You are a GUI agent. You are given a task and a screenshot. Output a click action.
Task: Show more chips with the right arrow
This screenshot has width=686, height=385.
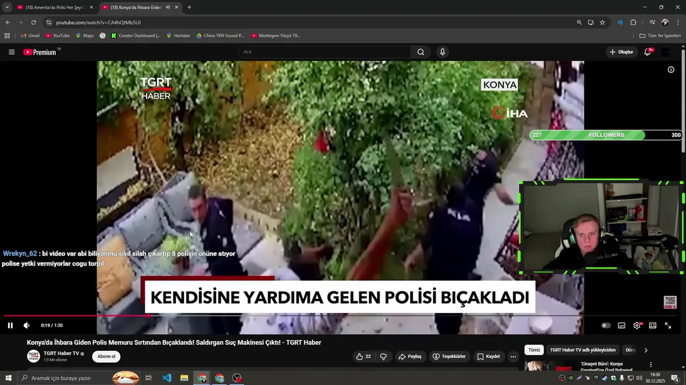[x=646, y=350]
